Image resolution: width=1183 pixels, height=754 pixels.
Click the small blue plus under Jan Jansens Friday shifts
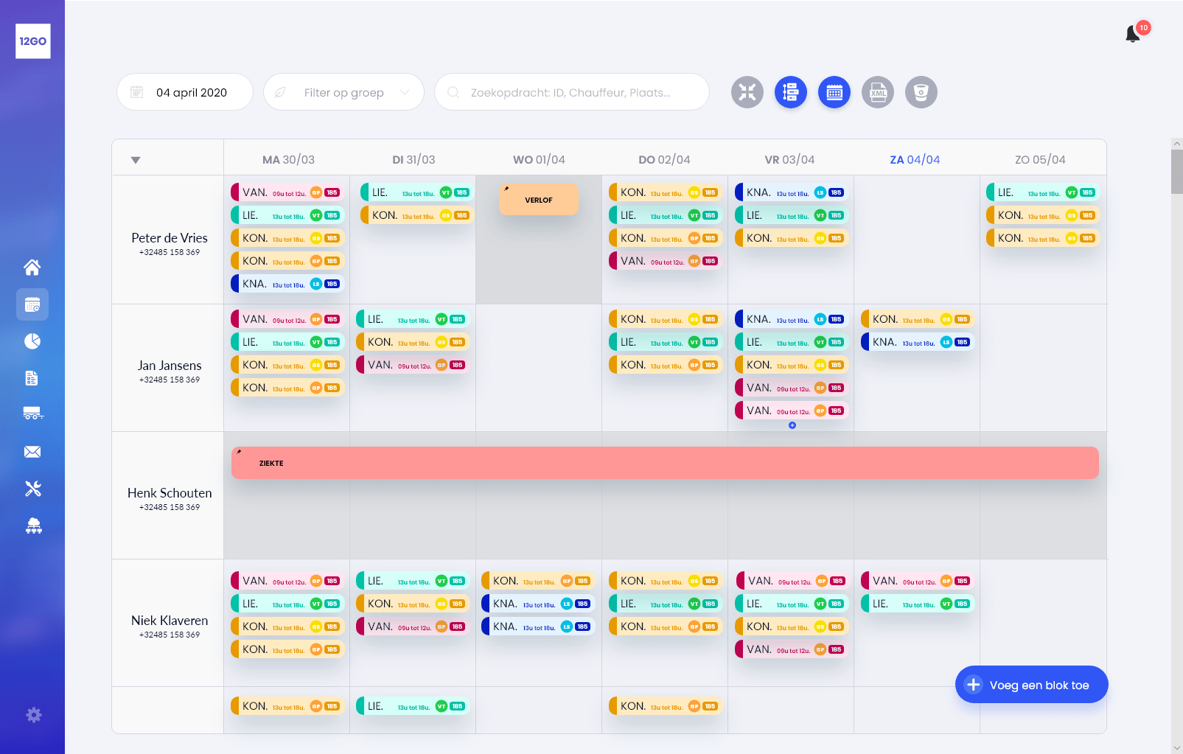(x=792, y=425)
